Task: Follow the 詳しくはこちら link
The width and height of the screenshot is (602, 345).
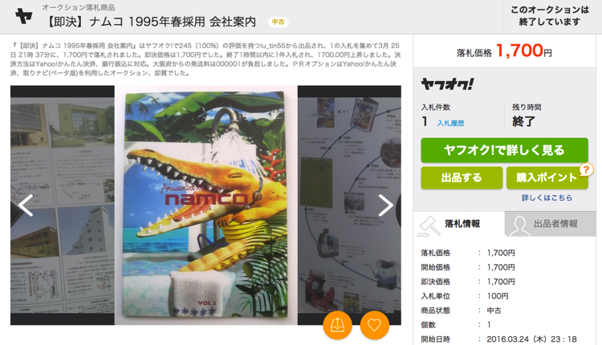Action: [547, 197]
